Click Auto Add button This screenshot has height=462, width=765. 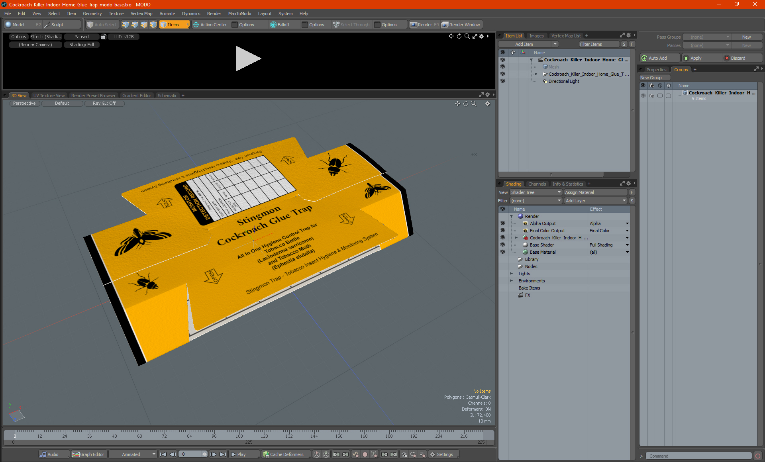click(659, 58)
